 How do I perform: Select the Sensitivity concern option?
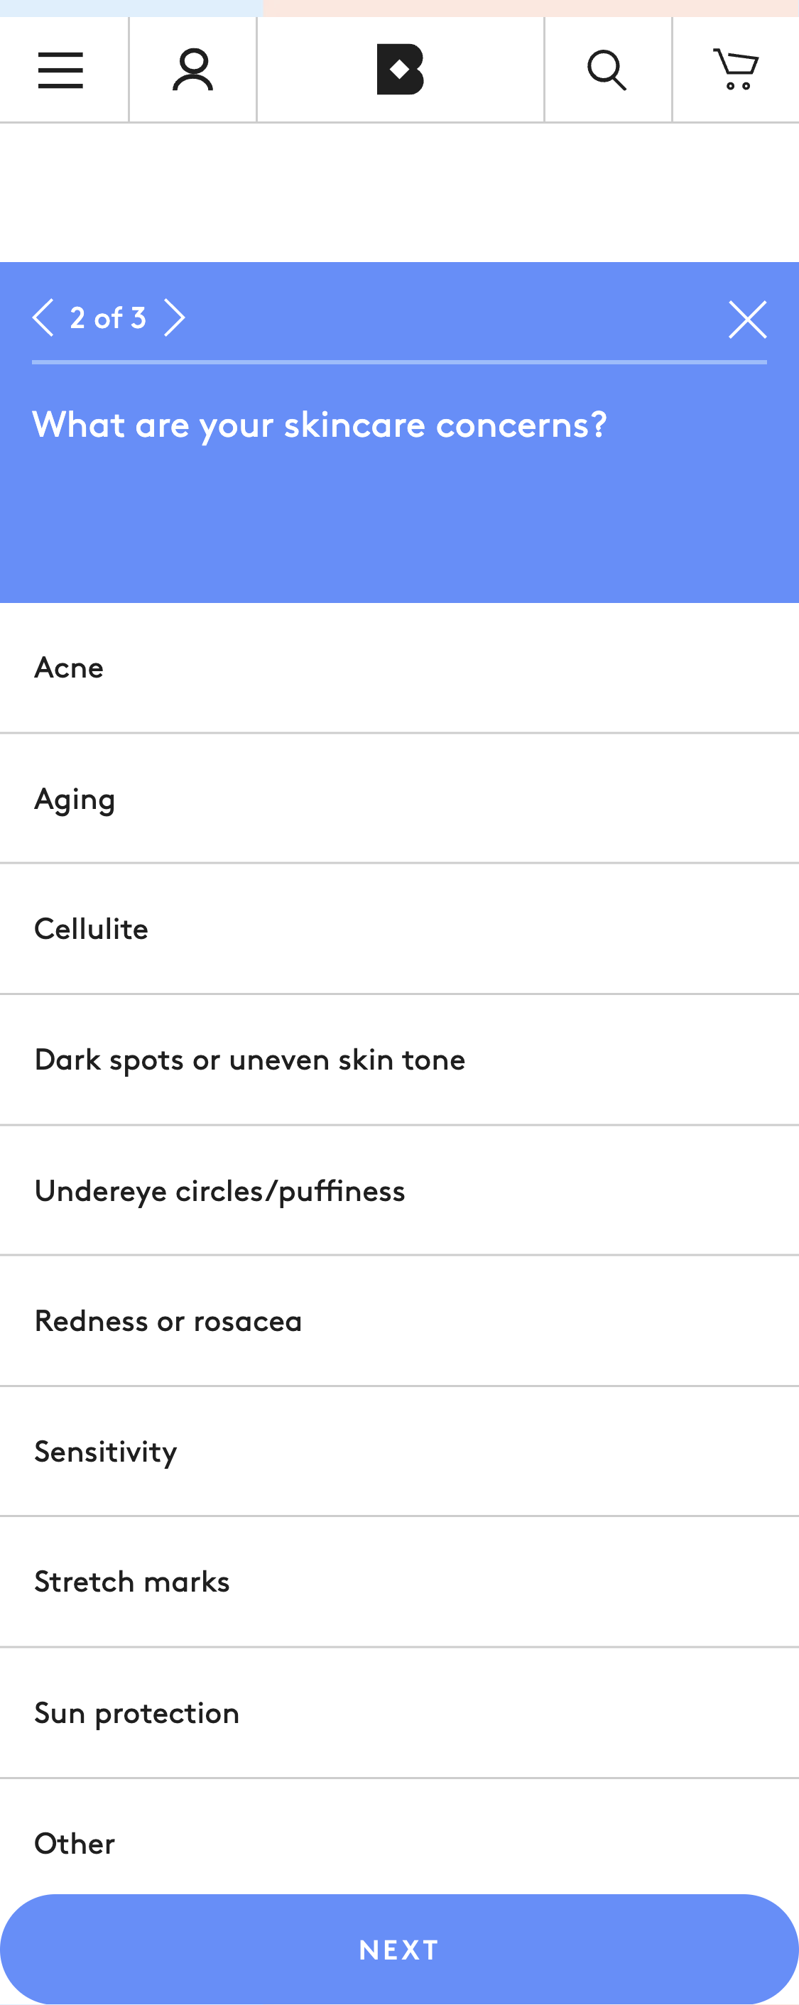point(399,1450)
